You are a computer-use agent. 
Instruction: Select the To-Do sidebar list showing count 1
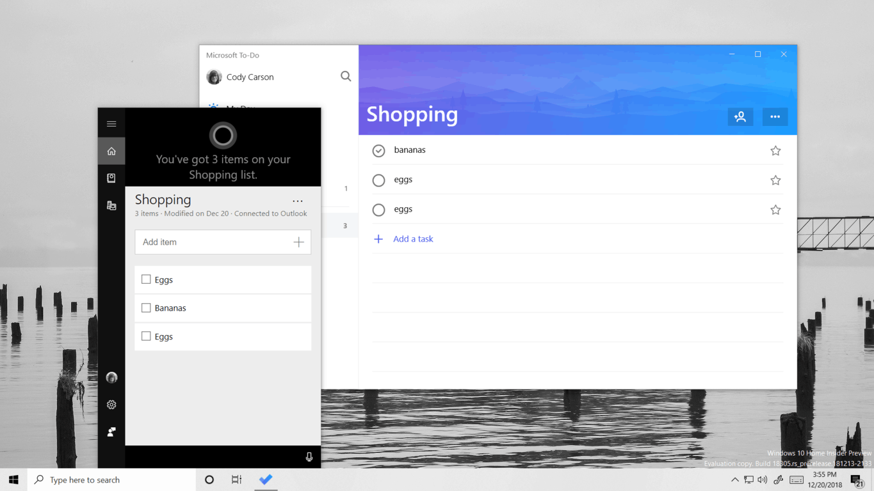[x=339, y=189]
